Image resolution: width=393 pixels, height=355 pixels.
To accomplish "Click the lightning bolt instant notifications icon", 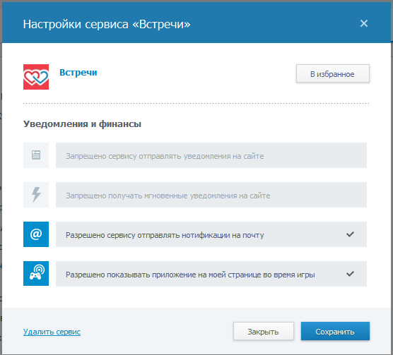I will coord(36,195).
